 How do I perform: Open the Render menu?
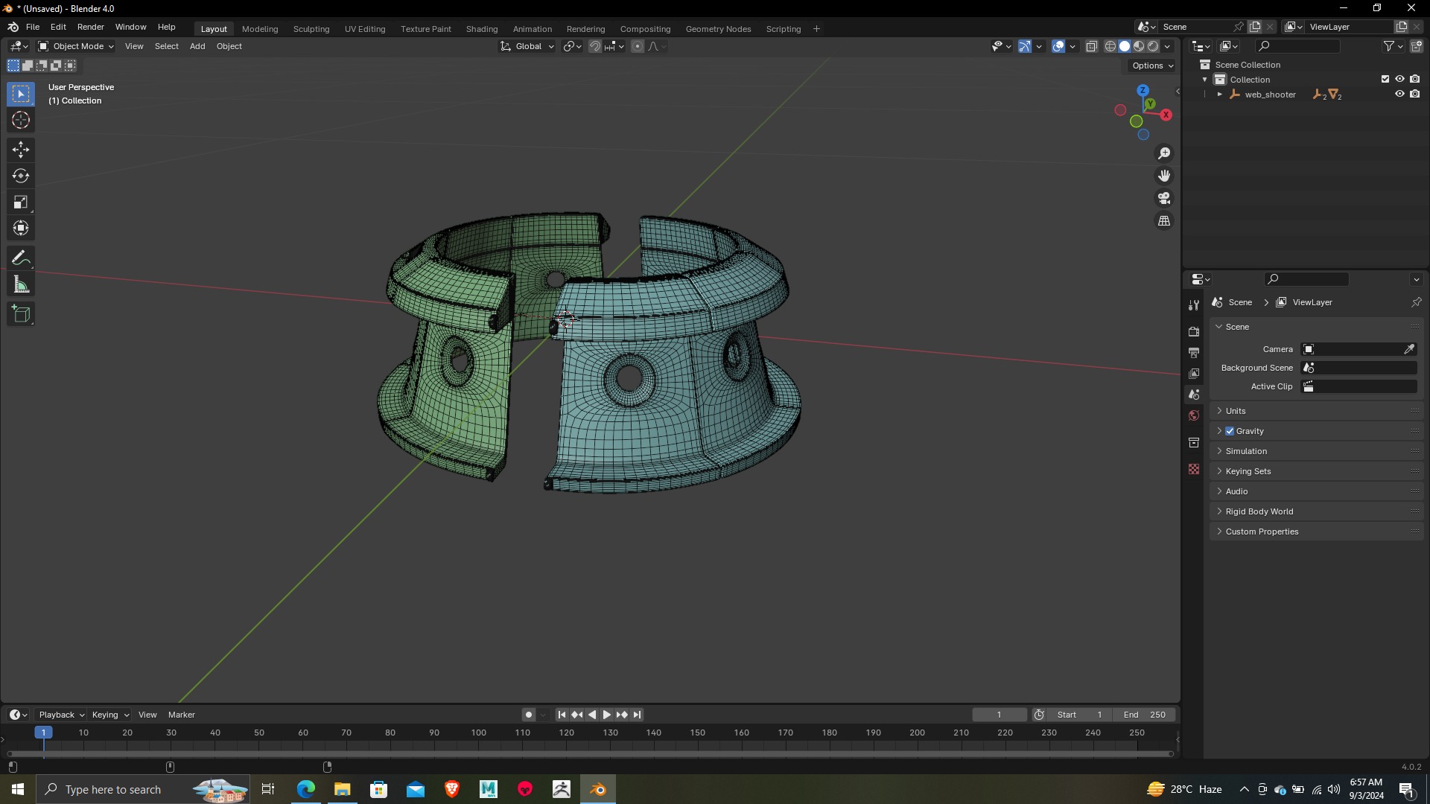[x=91, y=27]
